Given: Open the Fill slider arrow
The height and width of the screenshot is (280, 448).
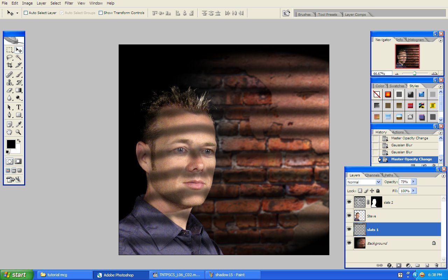Looking at the screenshot, I should pyautogui.click(x=413, y=191).
